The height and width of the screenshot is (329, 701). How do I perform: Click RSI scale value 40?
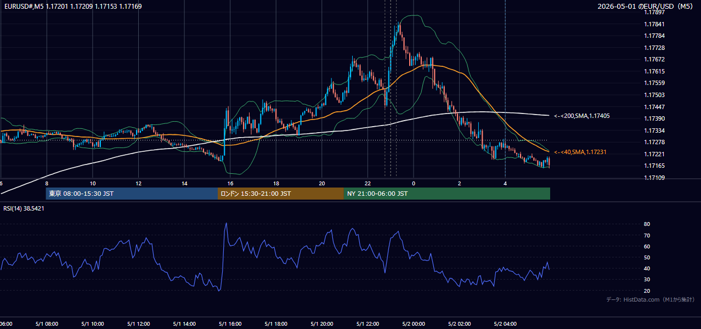[x=647, y=268]
